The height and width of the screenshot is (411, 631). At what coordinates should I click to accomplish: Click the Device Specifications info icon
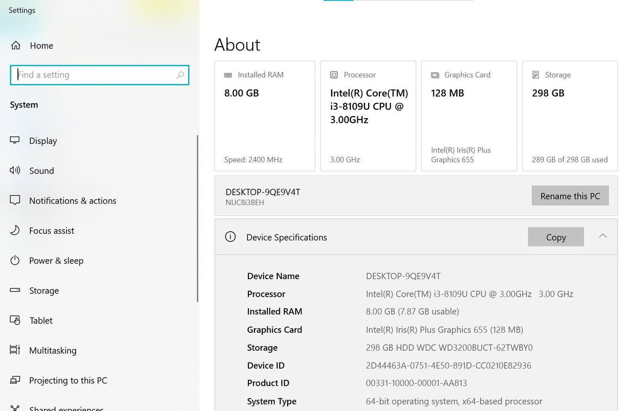[x=230, y=237]
